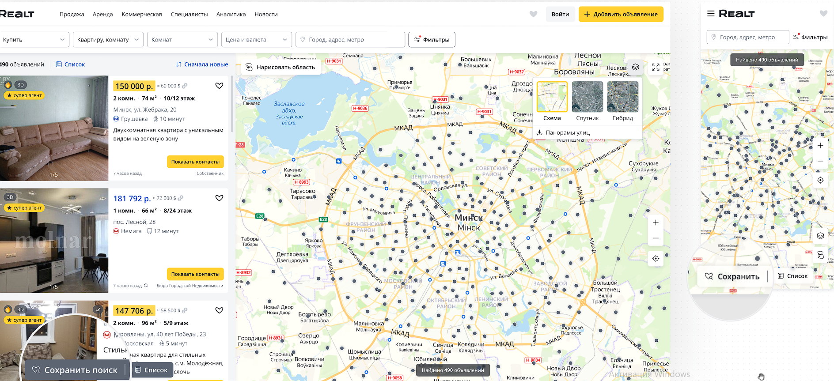834x381 pixels.
Task: Open the Аналитика menu
Action: tap(231, 14)
